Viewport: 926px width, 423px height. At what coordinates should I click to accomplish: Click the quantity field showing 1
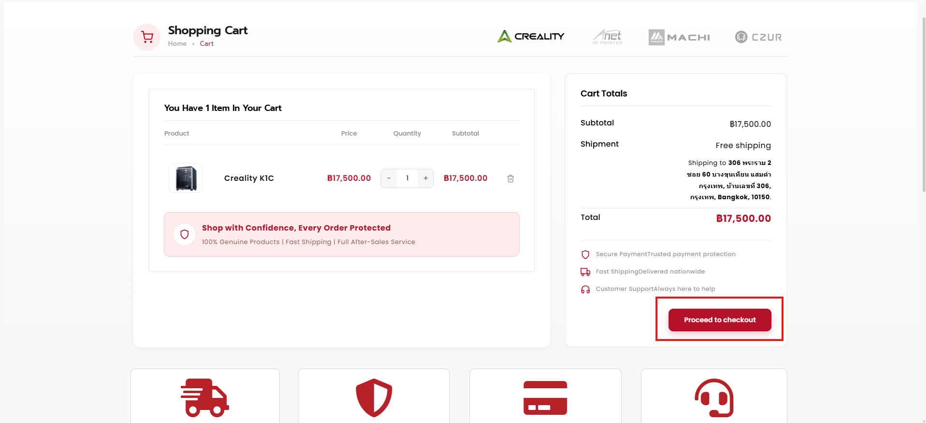407,178
